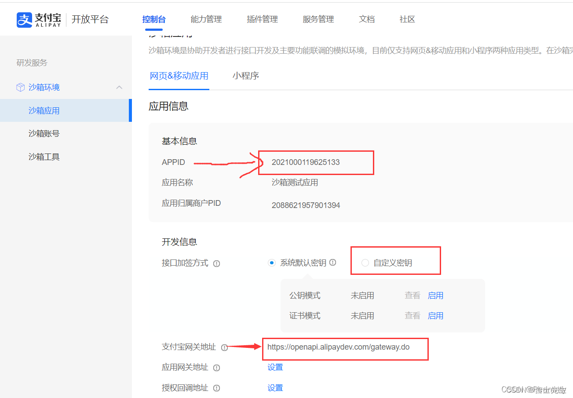Open the 文档 top menu
573x398 pixels.
point(367,19)
